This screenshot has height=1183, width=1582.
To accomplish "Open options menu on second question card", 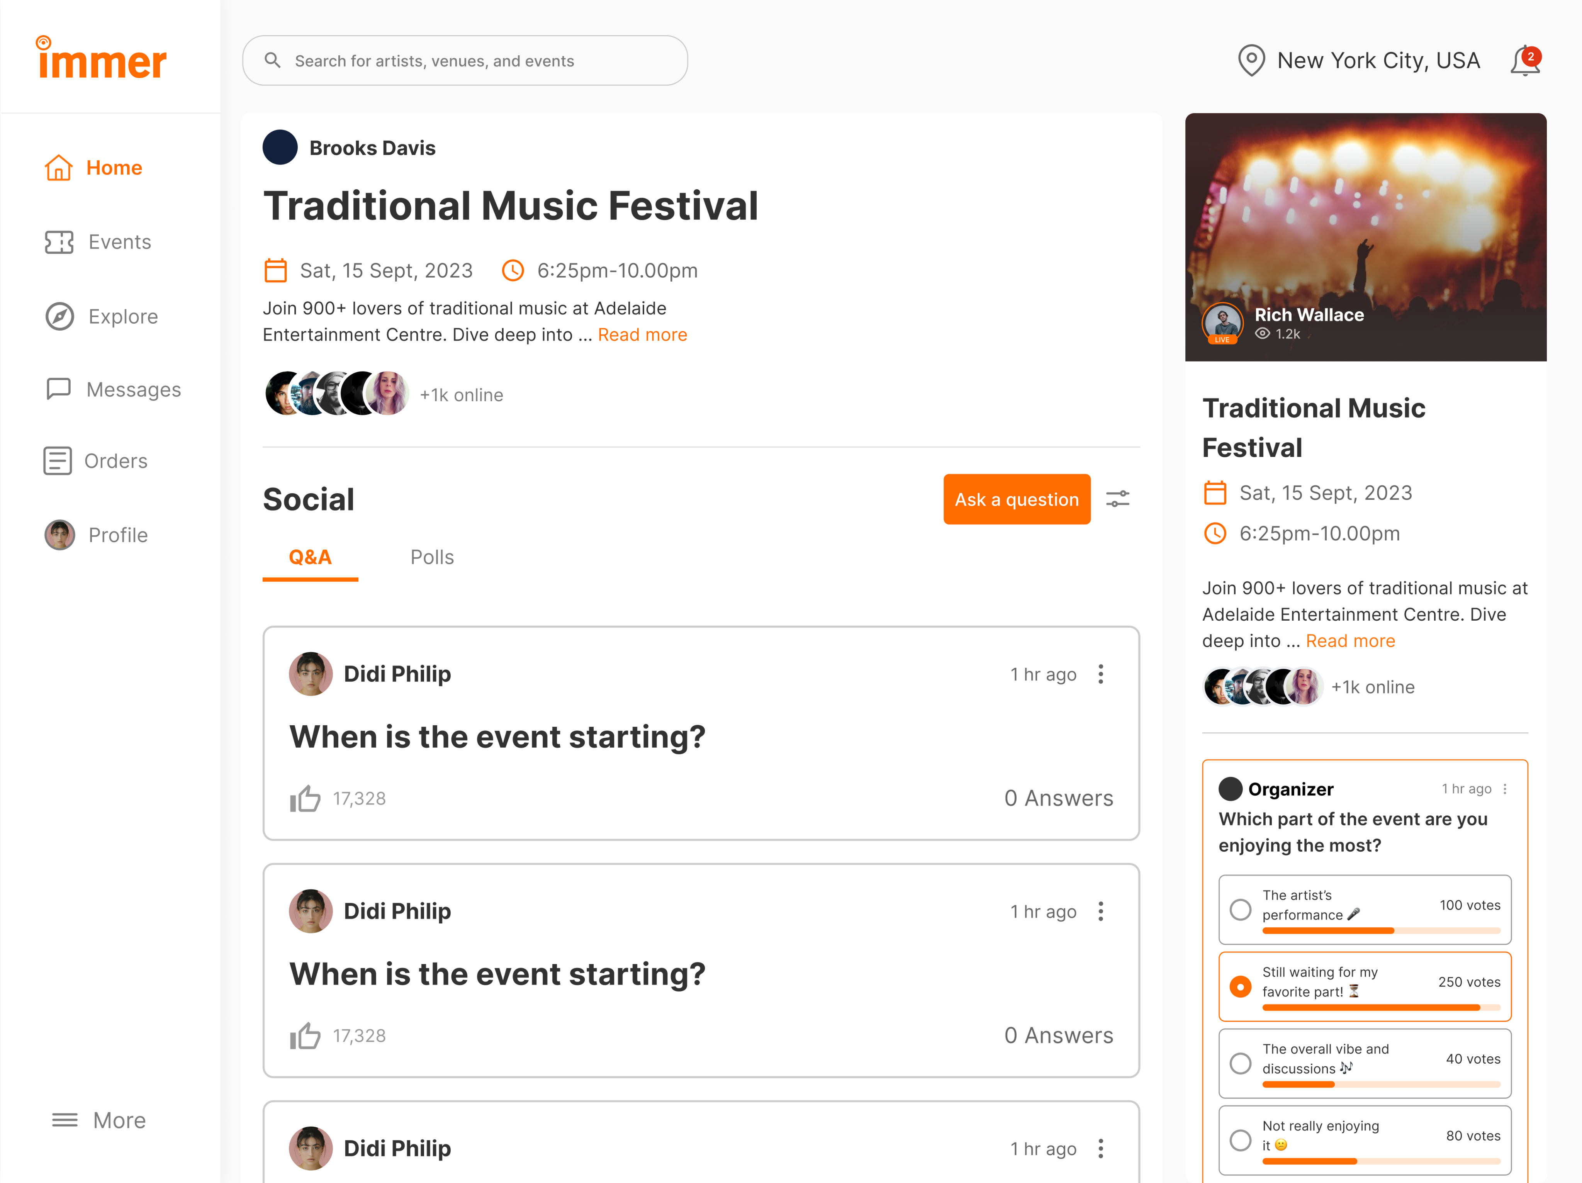I will tap(1101, 911).
